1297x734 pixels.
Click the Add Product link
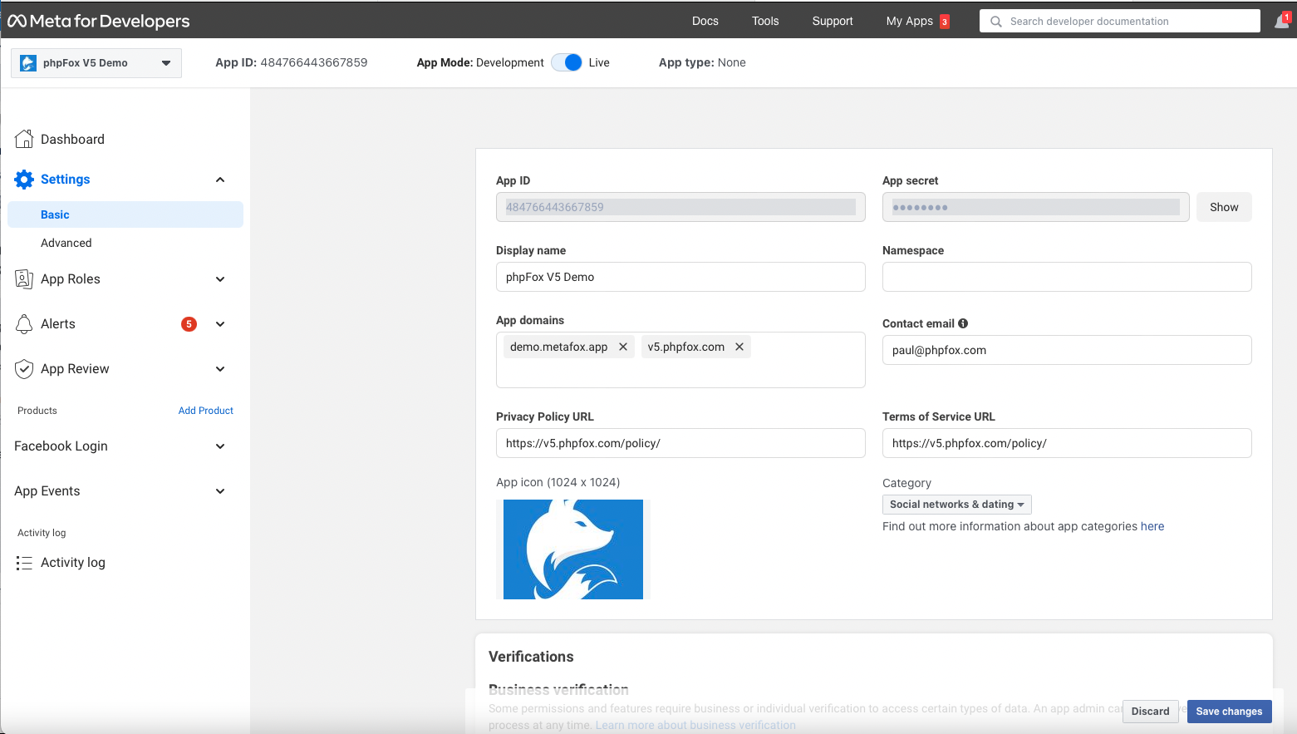click(206, 411)
